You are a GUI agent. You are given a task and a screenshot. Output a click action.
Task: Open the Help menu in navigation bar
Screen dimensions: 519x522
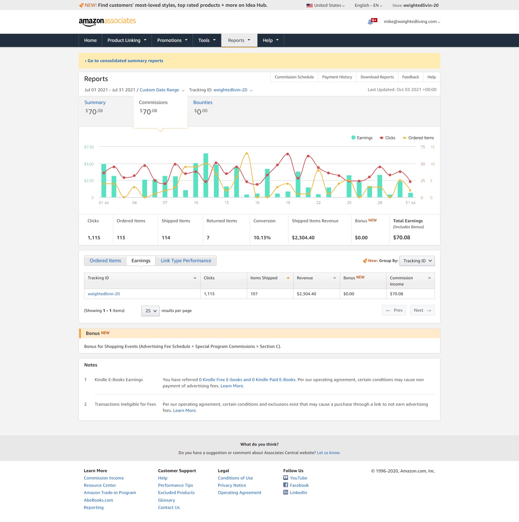pyautogui.click(x=271, y=40)
